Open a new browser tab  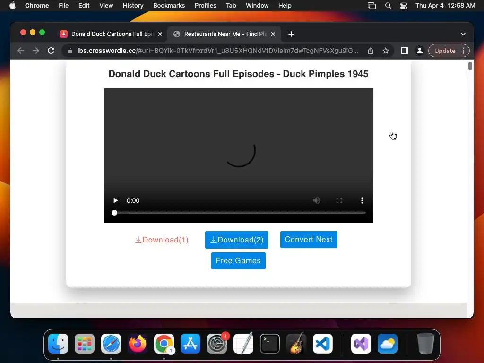[291, 34]
